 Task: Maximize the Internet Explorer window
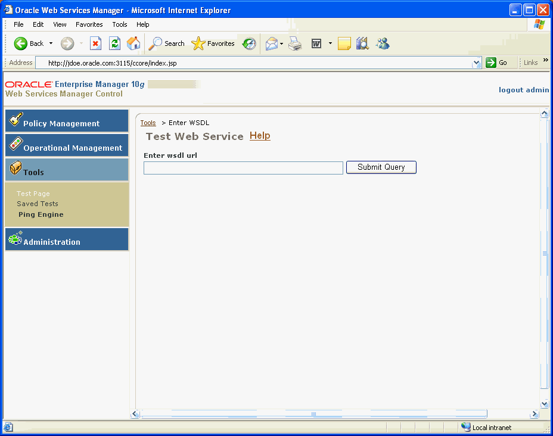click(x=529, y=10)
